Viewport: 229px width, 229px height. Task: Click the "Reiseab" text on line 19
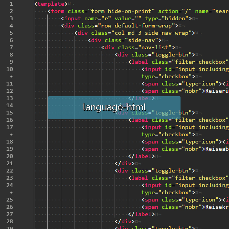coord(217,149)
